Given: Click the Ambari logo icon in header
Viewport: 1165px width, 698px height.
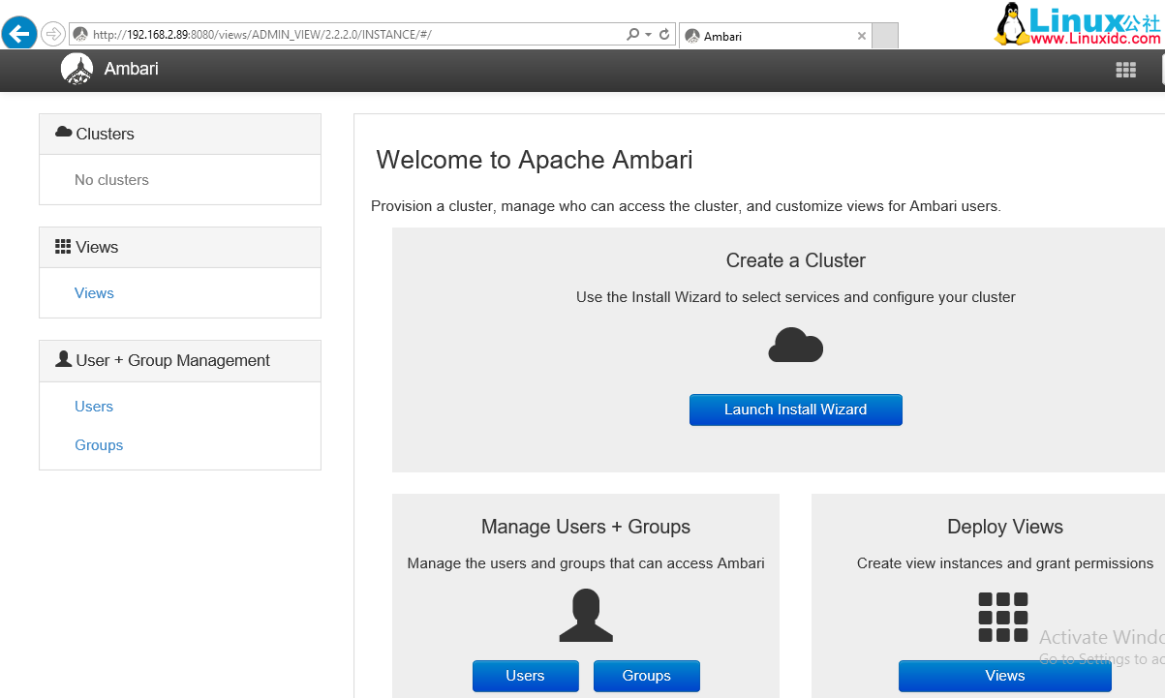Looking at the screenshot, I should pos(77,69).
